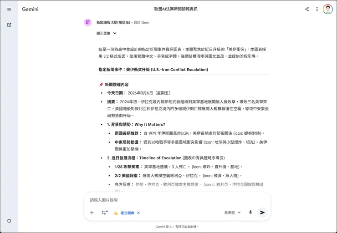Image resolution: width=337 pixels, height=233 pixels.
Task: Open the three-dot more options menu
Action: tap(317, 9)
